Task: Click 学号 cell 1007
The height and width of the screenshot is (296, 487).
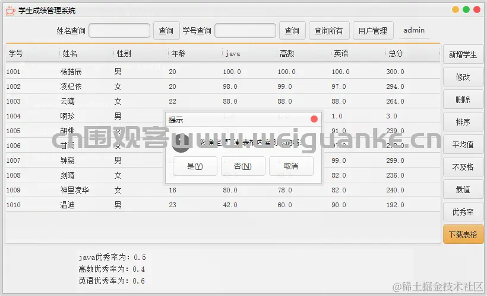Action: click(13, 160)
